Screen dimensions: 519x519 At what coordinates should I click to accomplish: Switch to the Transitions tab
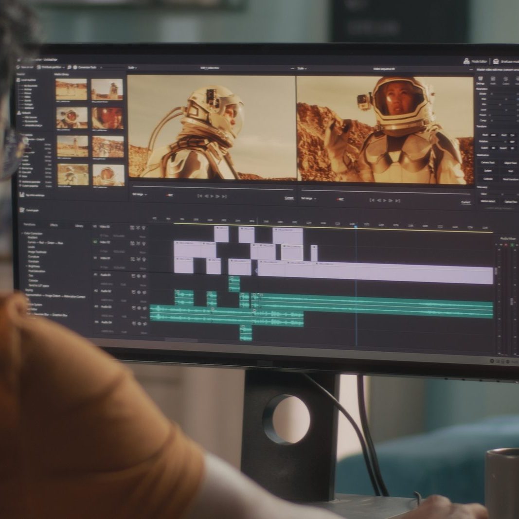tap(30, 224)
